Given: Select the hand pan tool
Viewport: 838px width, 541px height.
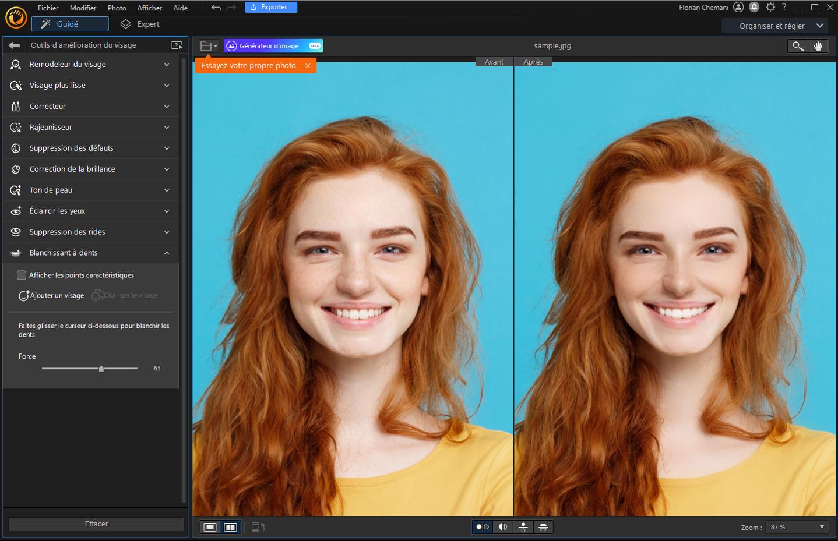Looking at the screenshot, I should coord(818,46).
